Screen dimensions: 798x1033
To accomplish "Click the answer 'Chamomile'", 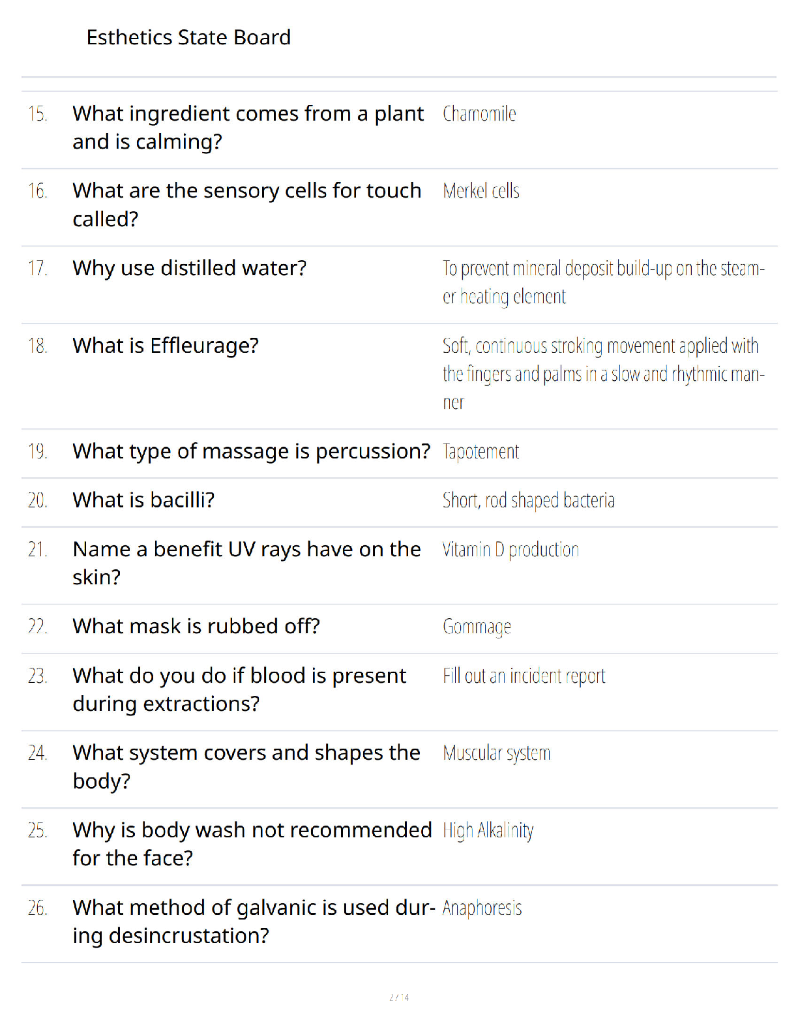I will [x=479, y=114].
